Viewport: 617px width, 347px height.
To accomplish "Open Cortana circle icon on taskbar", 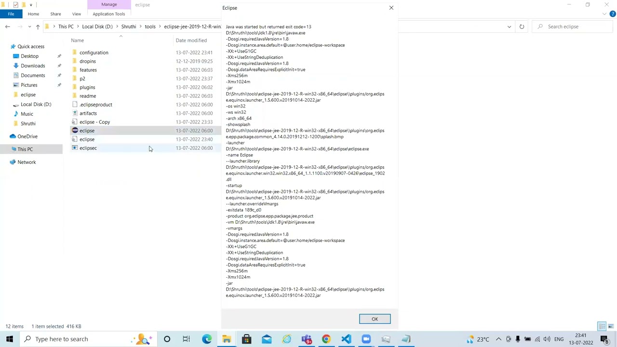I will [x=167, y=339].
